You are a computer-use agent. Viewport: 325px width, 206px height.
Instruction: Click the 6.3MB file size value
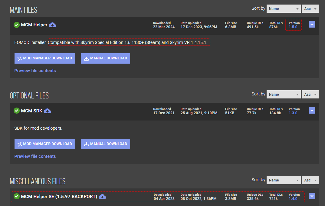[x=231, y=27]
